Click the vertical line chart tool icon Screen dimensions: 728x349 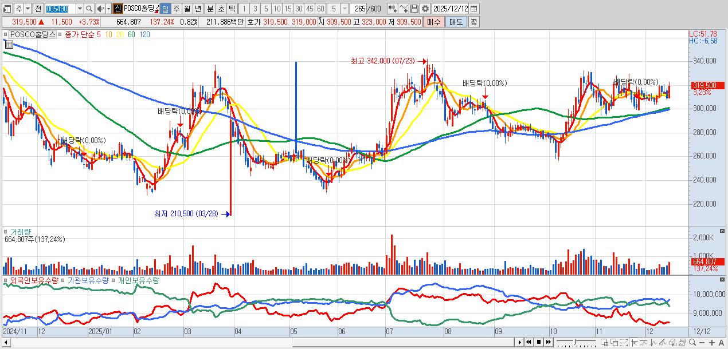[653, 342]
